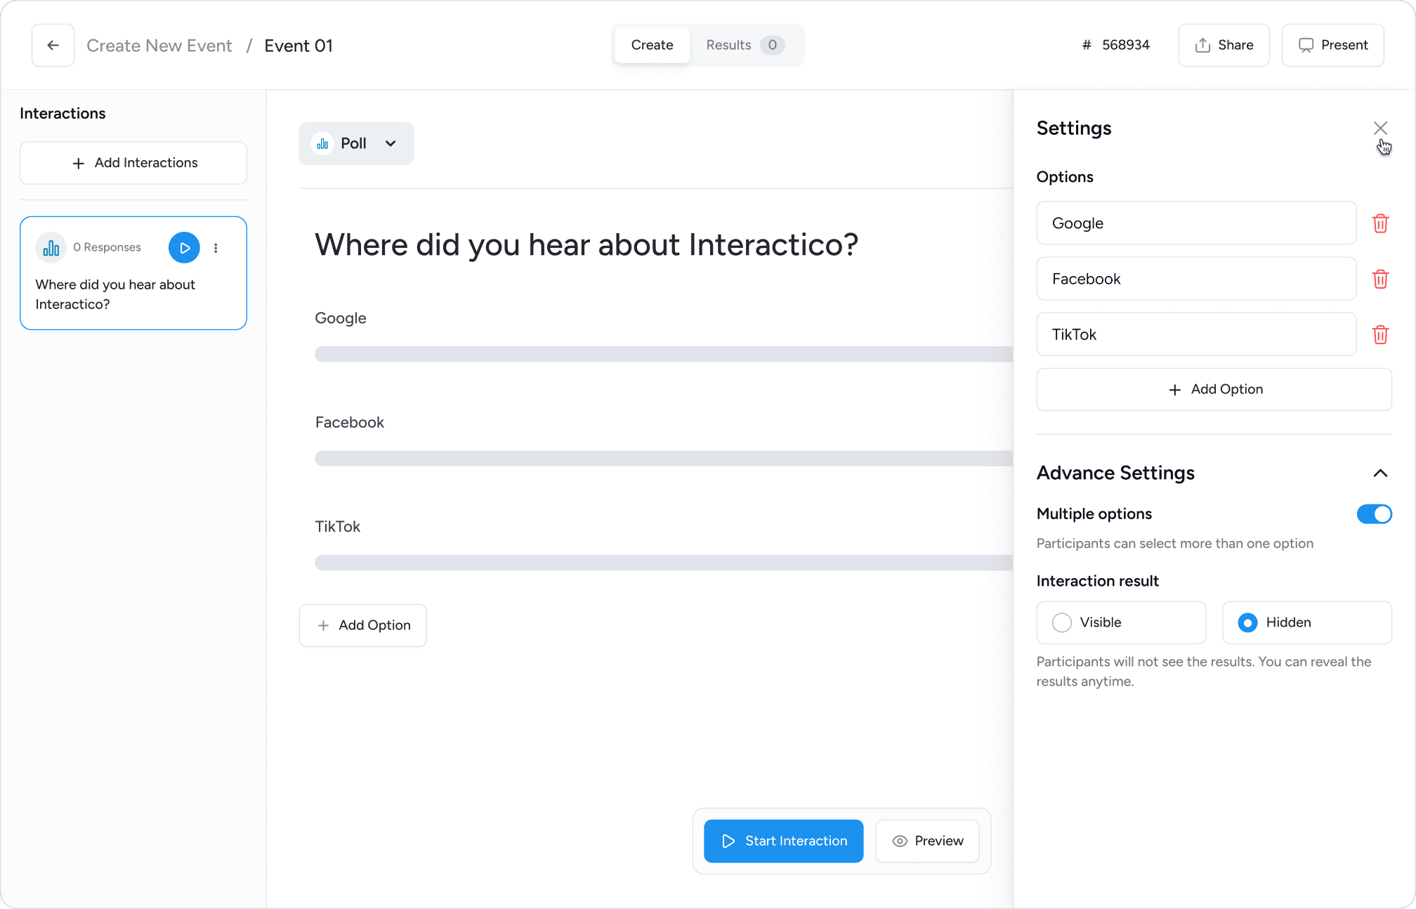Open the three-dot menu on interaction card

point(216,248)
